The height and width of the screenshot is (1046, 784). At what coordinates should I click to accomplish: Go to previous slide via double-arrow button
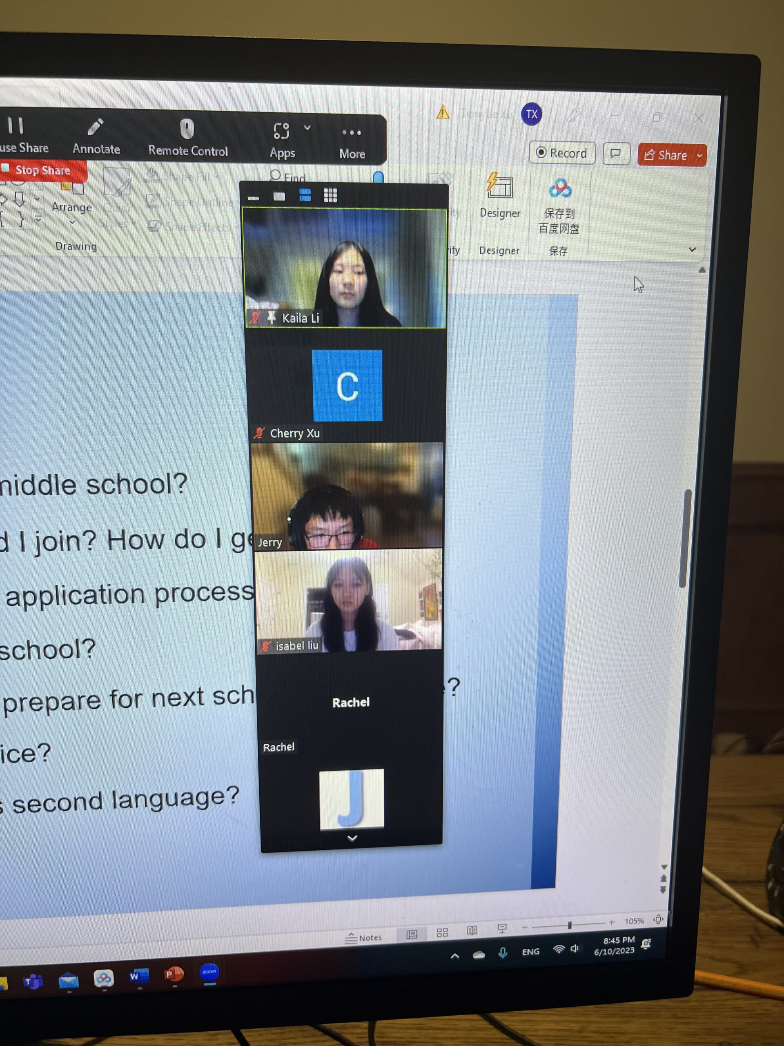(664, 878)
